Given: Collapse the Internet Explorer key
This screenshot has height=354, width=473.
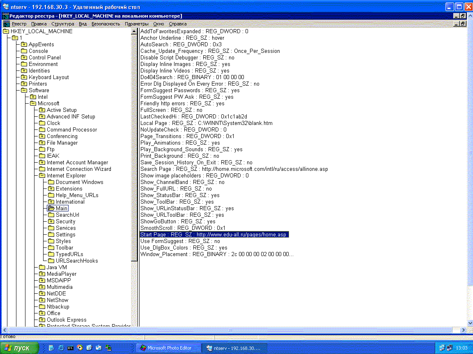Looking at the screenshot, I should 42,176.
